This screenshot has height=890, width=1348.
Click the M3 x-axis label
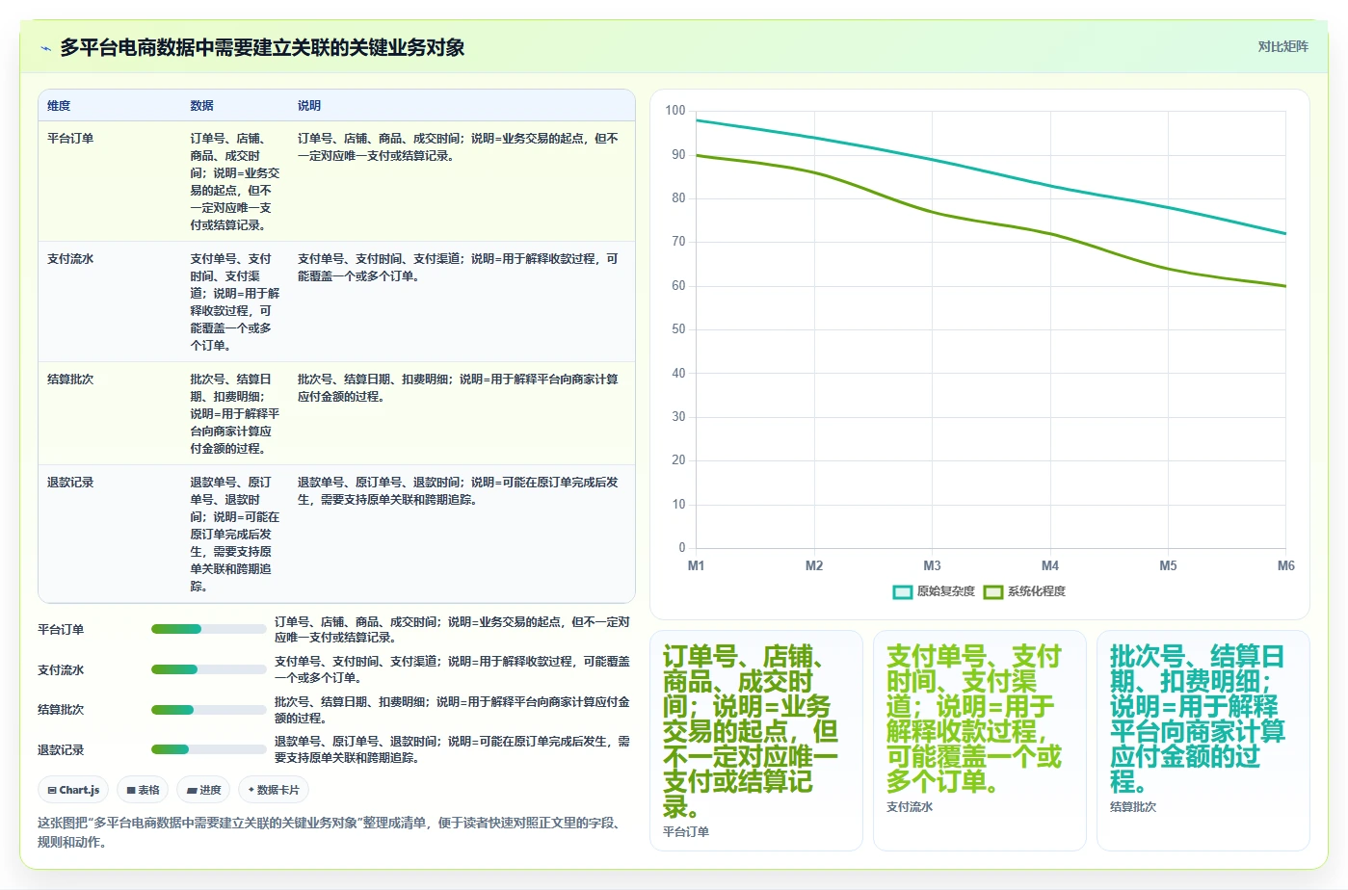(x=932, y=566)
